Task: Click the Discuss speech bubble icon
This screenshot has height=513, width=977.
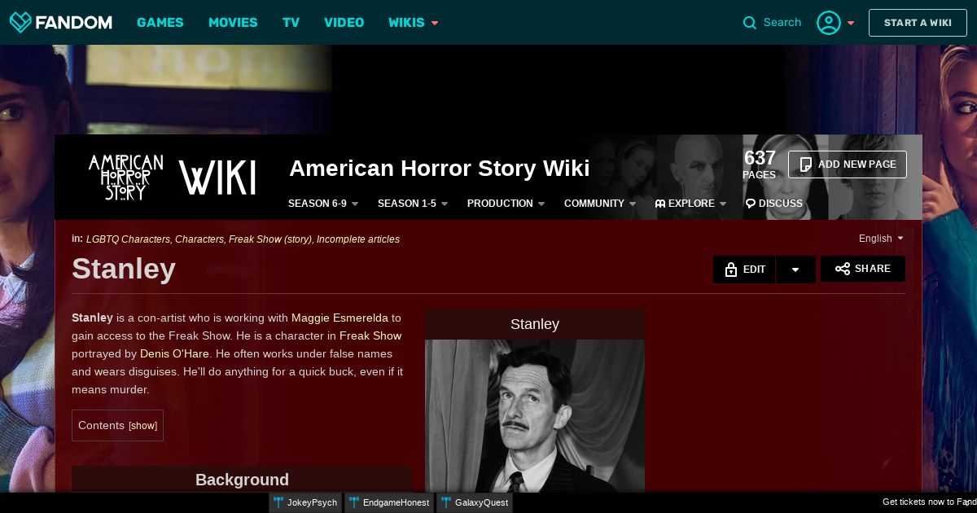Action: [751, 204]
